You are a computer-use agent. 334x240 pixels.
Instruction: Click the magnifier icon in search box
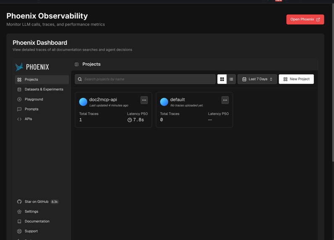(80, 79)
